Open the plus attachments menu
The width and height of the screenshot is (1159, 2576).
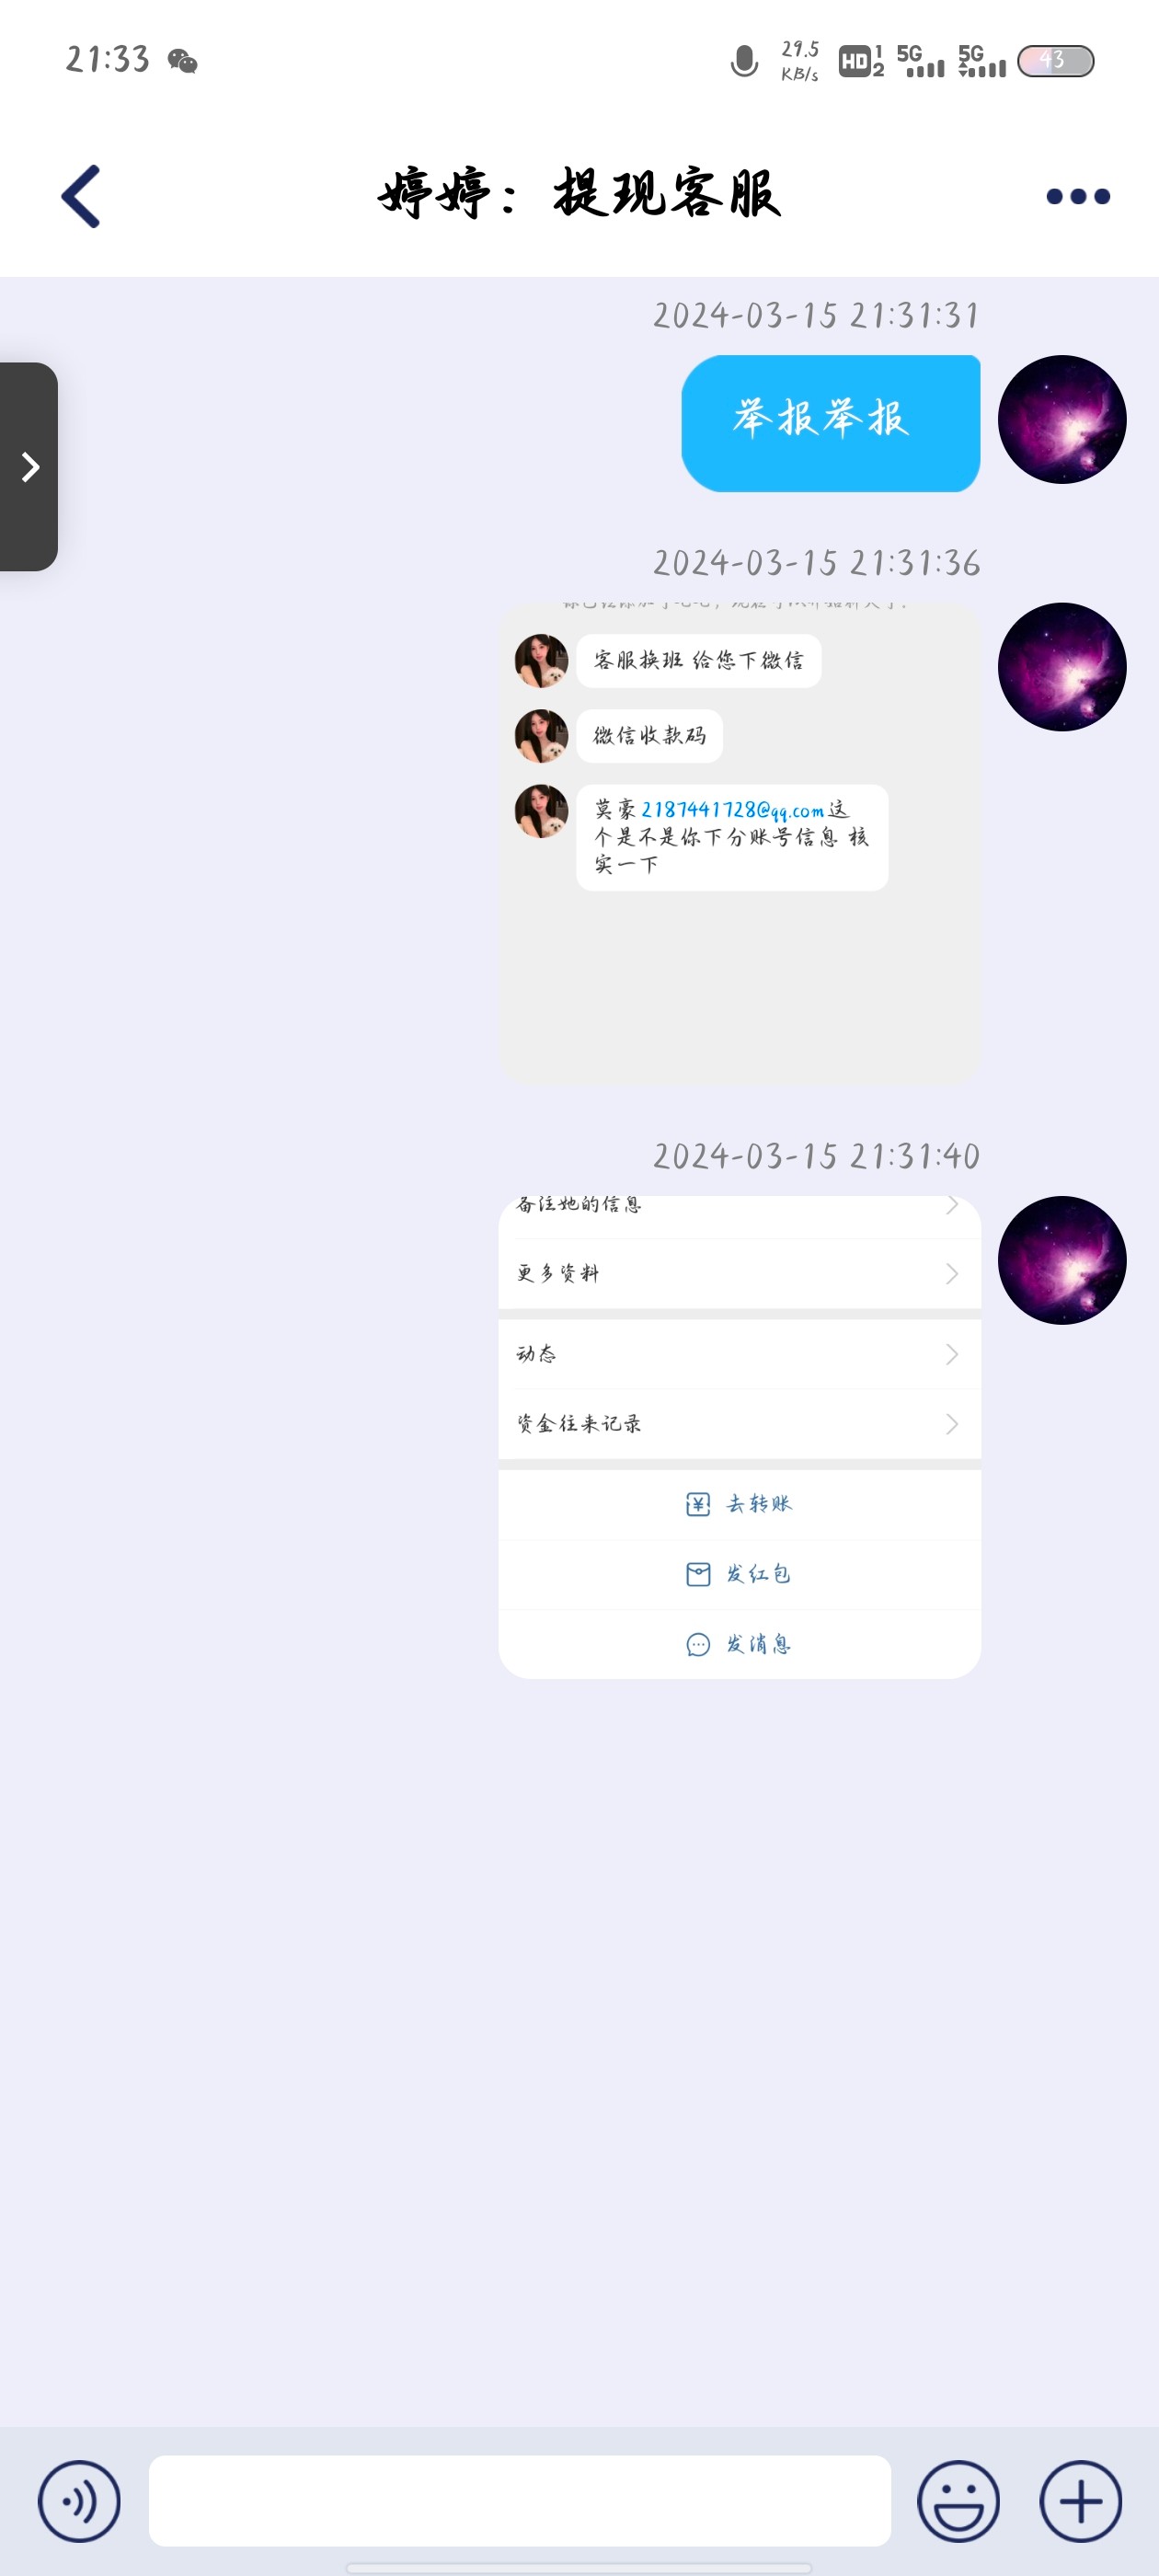(1080, 2500)
